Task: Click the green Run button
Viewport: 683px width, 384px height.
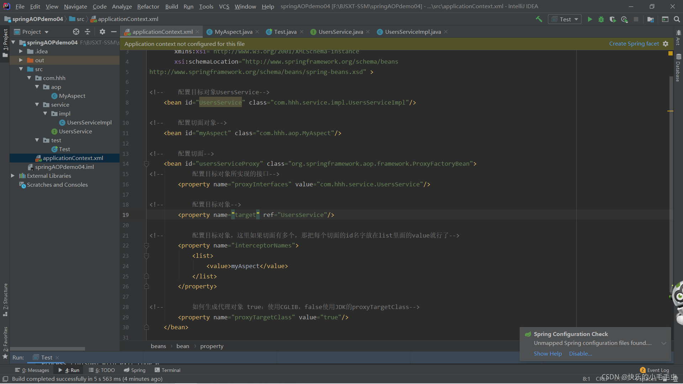Action: pyautogui.click(x=590, y=19)
